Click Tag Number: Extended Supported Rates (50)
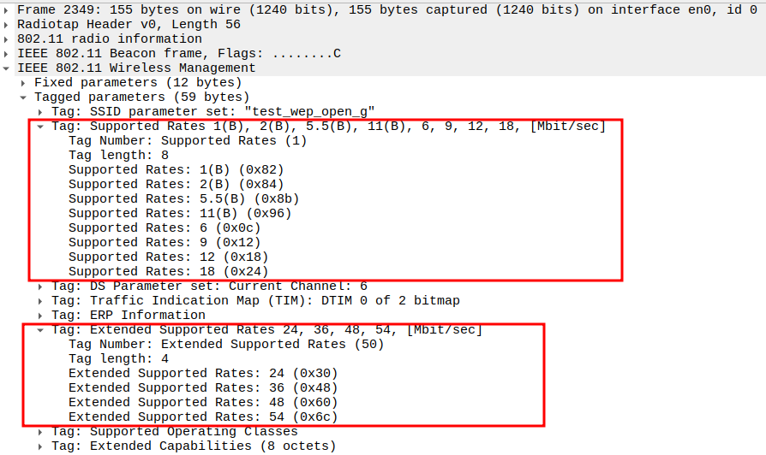Image resolution: width=766 pixels, height=455 pixels. pyautogui.click(x=226, y=344)
